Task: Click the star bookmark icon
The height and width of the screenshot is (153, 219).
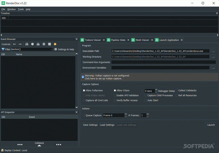Action: (x=55, y=44)
